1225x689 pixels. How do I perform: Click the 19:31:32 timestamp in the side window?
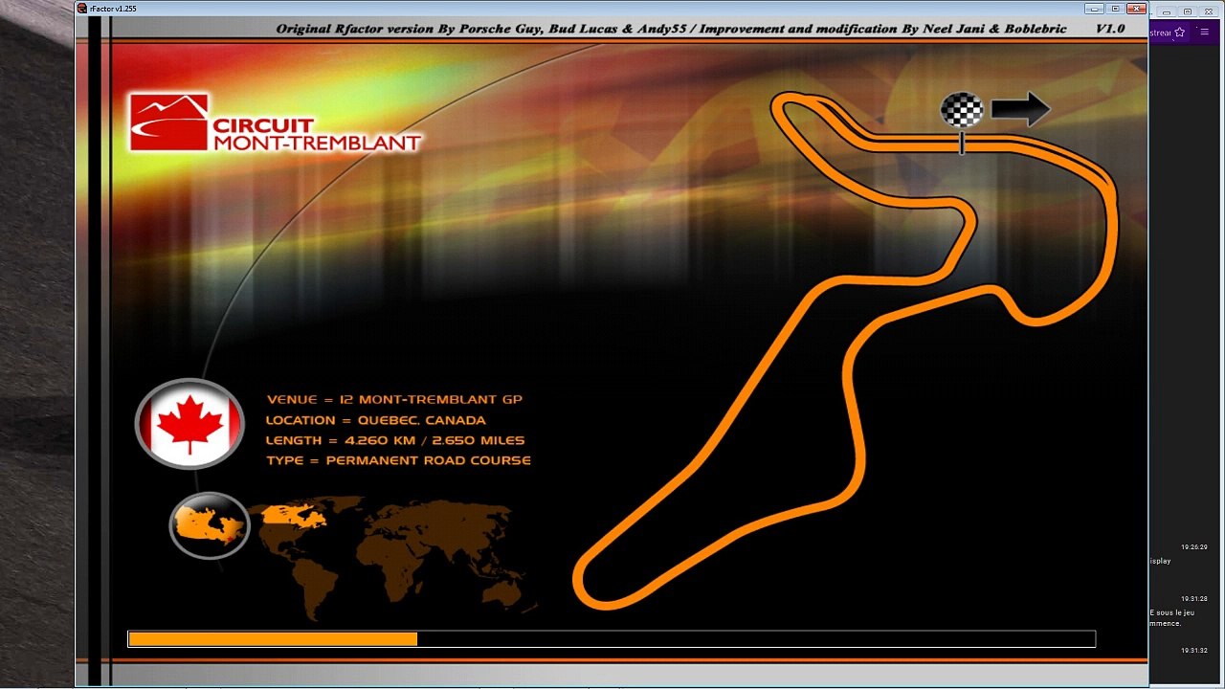click(x=1193, y=651)
